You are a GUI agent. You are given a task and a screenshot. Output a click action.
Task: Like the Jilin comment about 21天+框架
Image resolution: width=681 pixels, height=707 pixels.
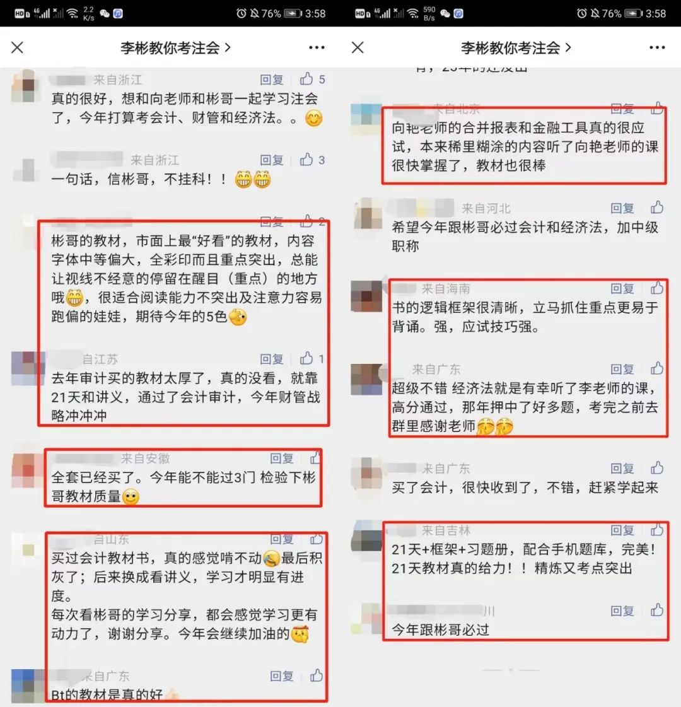657,530
